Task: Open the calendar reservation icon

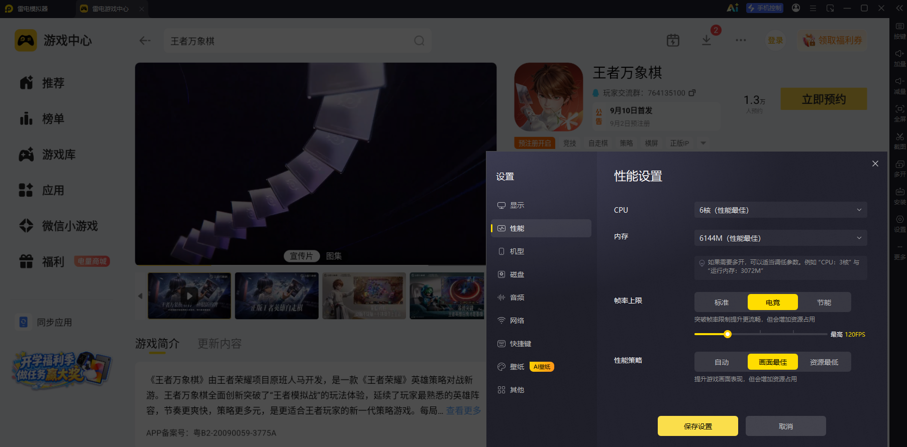Action: (x=673, y=41)
